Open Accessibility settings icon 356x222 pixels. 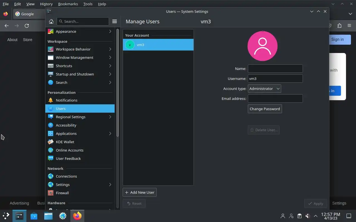pyautogui.click(x=51, y=125)
